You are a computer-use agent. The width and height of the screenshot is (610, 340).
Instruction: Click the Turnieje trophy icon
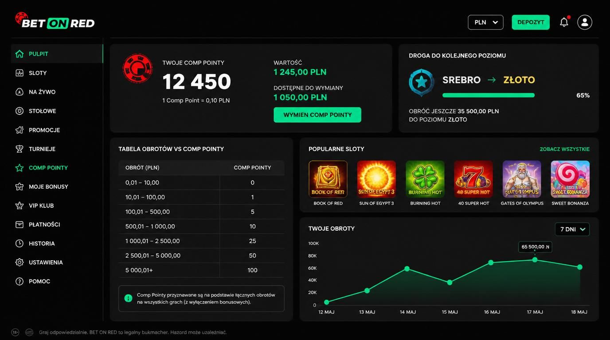tap(20, 149)
